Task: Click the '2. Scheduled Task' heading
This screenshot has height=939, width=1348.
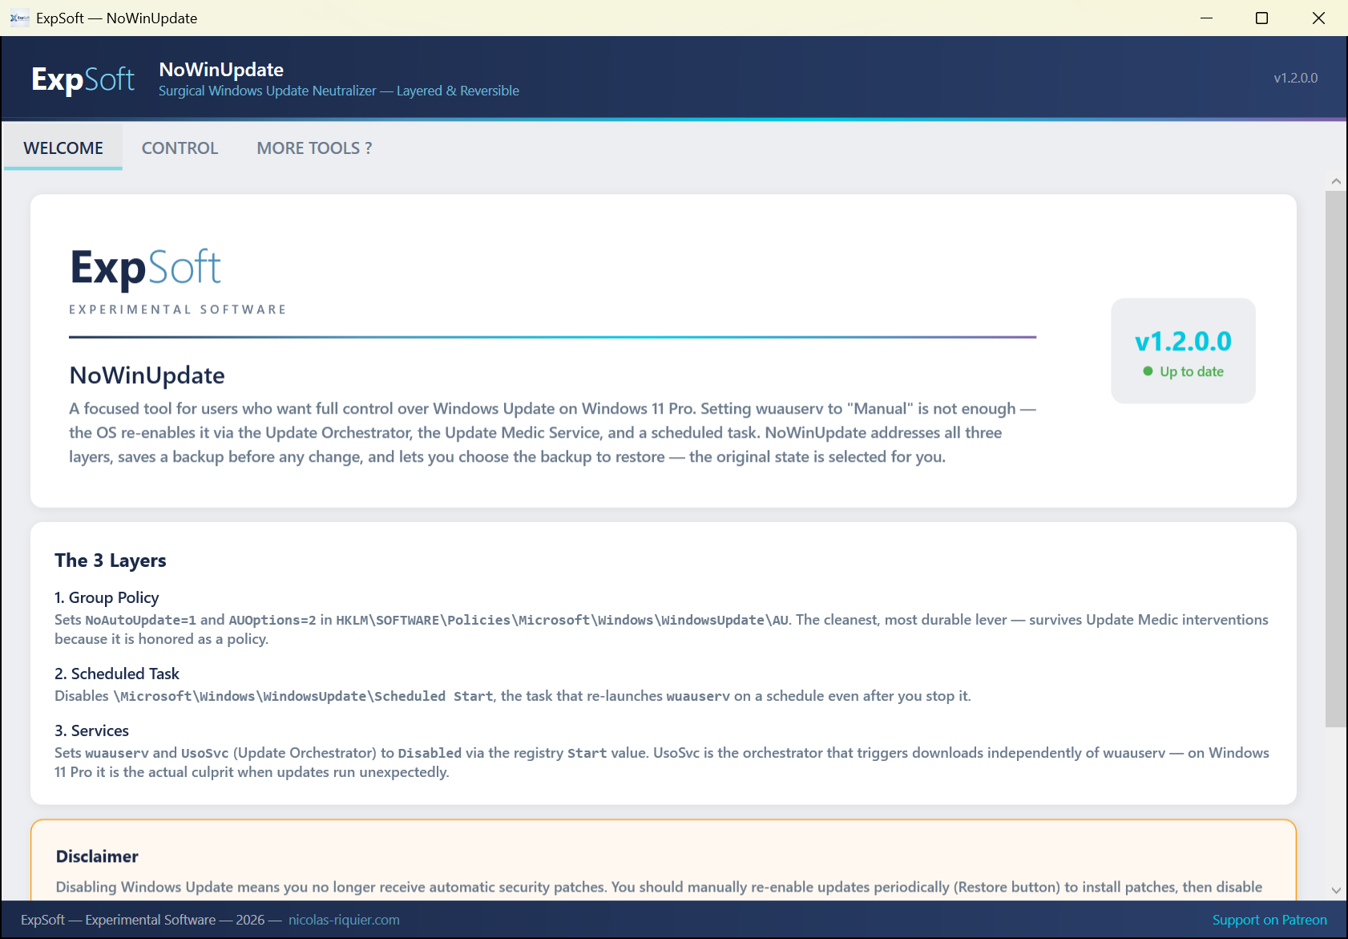Action: coord(117,674)
